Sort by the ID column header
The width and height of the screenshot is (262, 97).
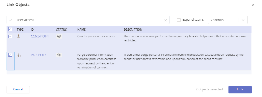[32, 30]
